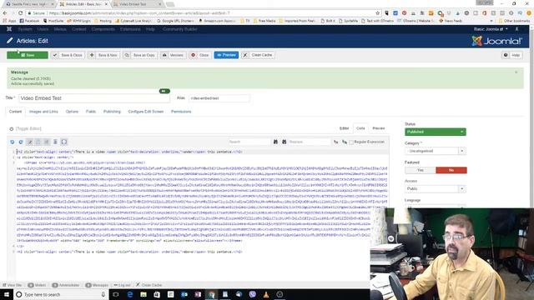
Task: Open the Status Published dropdown
Action: (436, 132)
